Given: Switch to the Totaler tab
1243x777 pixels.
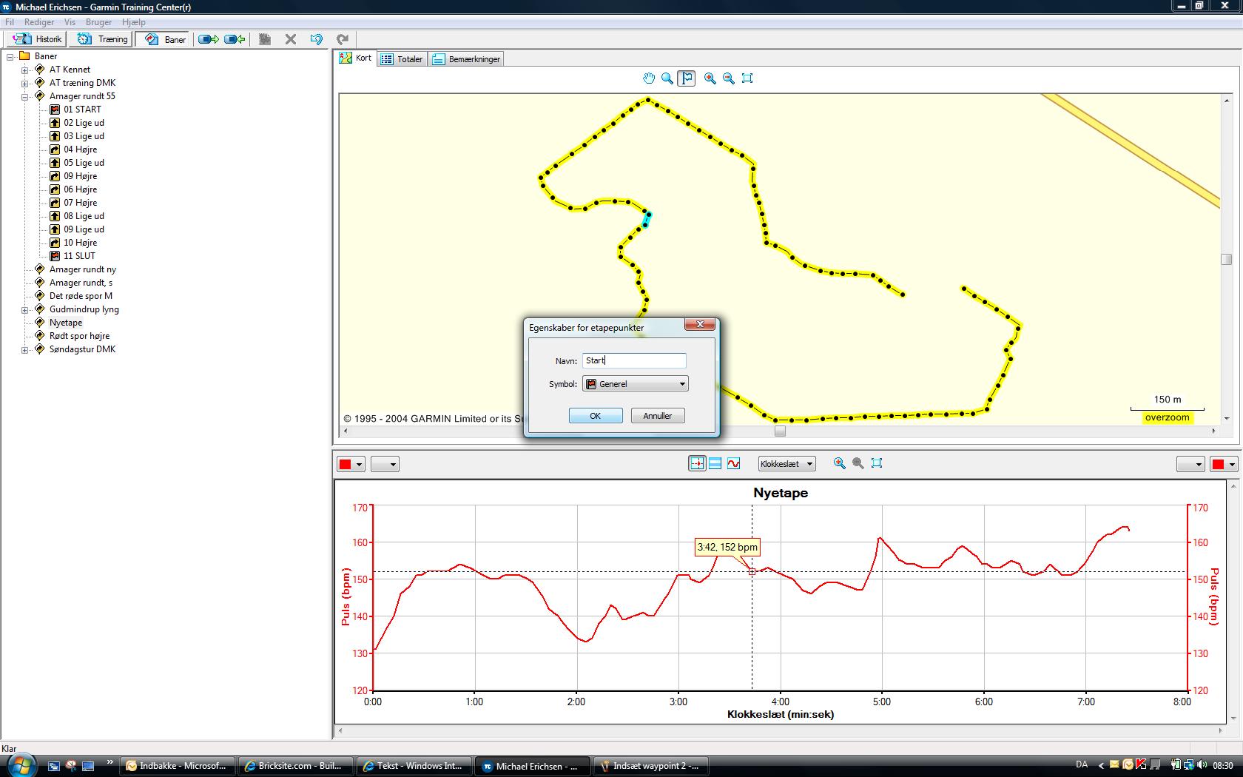Looking at the screenshot, I should pyautogui.click(x=402, y=59).
